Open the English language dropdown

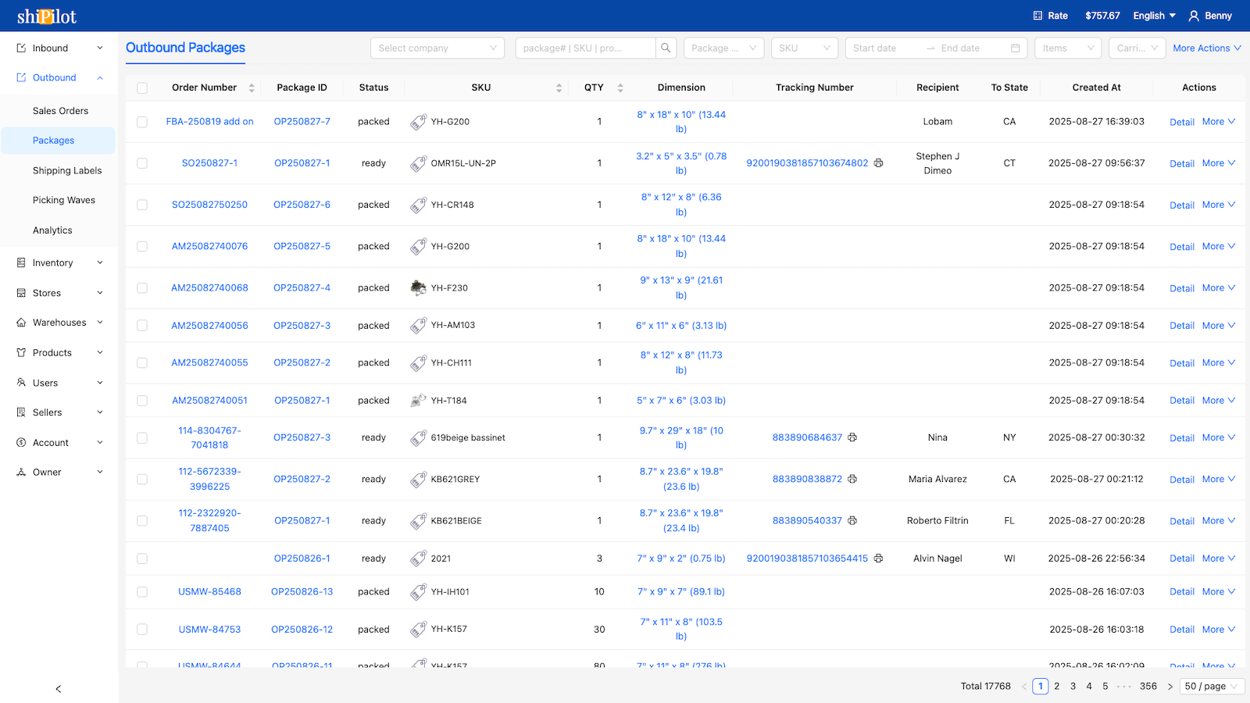1154,15
